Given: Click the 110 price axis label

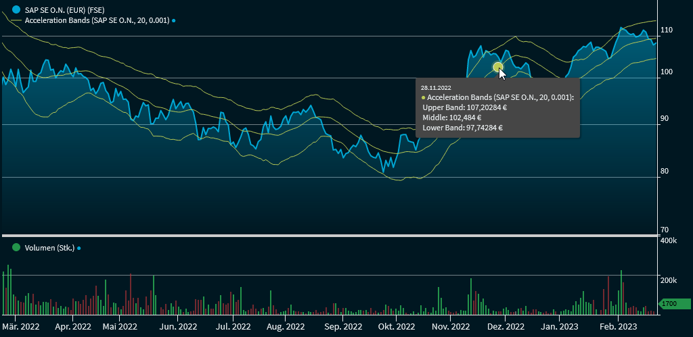Looking at the screenshot, I should [x=666, y=30].
